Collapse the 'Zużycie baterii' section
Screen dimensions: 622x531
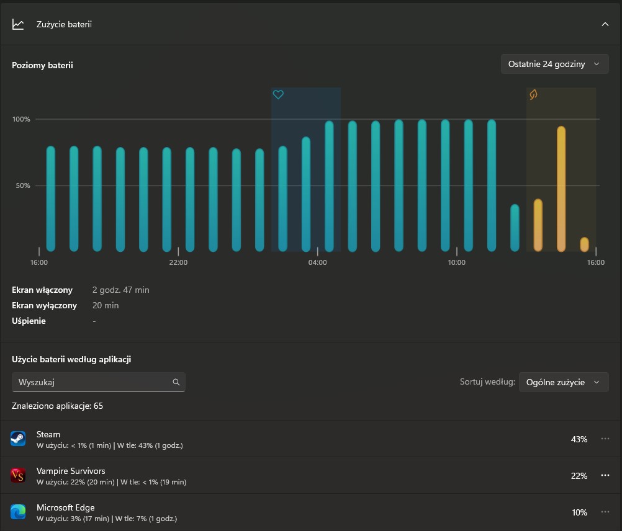click(605, 24)
